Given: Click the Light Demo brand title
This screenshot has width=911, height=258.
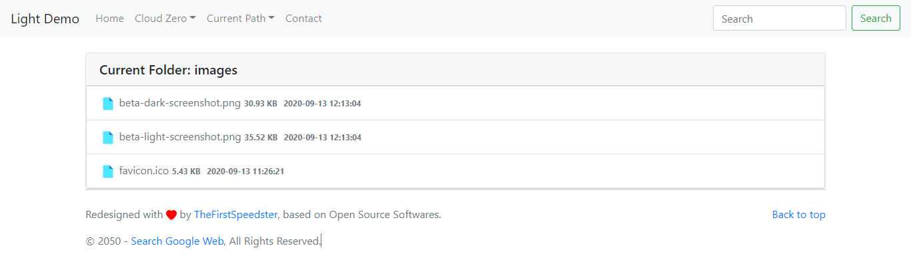Looking at the screenshot, I should click(45, 19).
